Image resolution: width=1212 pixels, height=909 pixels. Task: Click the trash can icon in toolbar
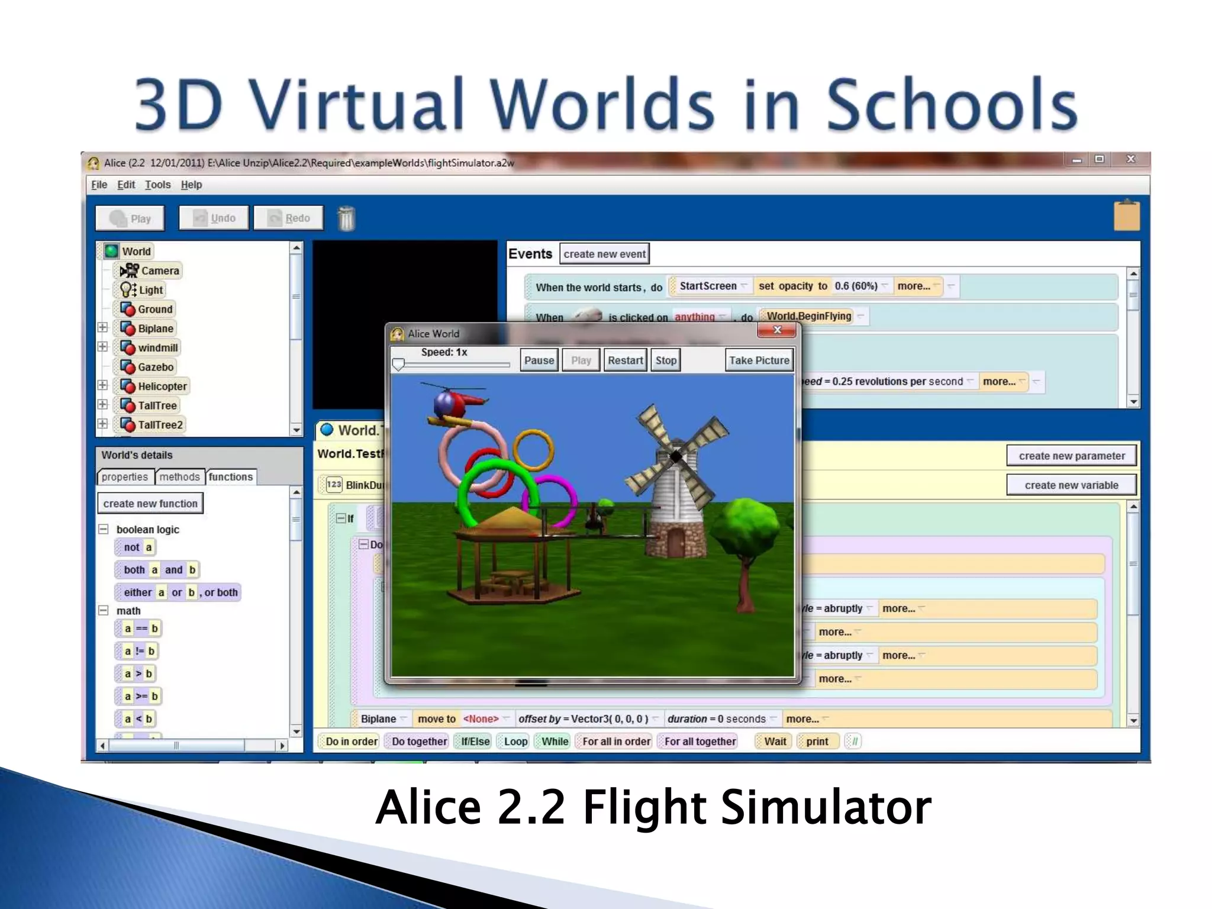point(346,218)
